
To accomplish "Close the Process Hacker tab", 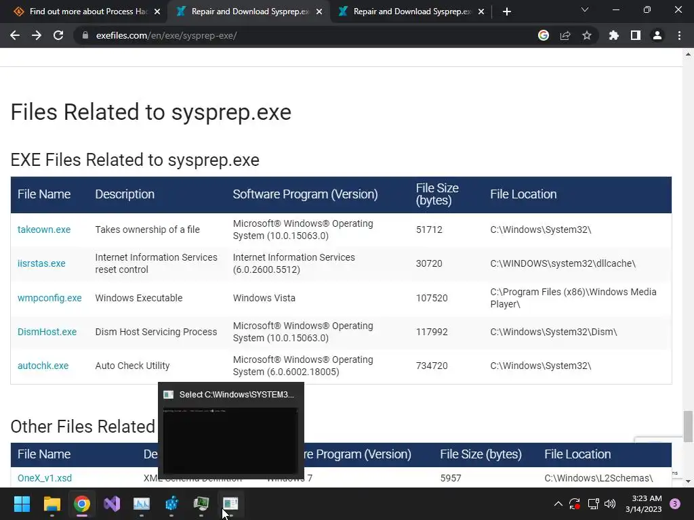I will [x=157, y=12].
